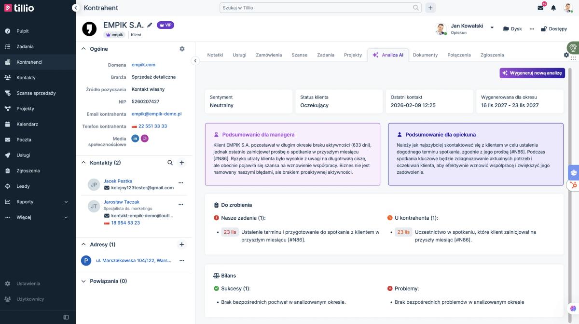Open Jarosław Taczak contact link
The image size is (579, 324).
click(121, 202)
